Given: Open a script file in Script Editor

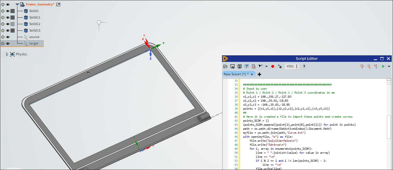Looking at the screenshot, I should click(225, 66).
